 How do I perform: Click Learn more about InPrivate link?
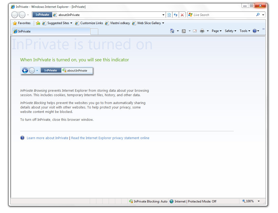[47, 138]
